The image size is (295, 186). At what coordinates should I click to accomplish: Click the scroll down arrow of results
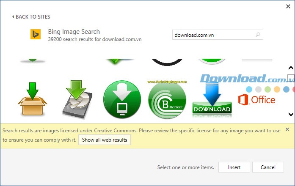tap(291, 114)
